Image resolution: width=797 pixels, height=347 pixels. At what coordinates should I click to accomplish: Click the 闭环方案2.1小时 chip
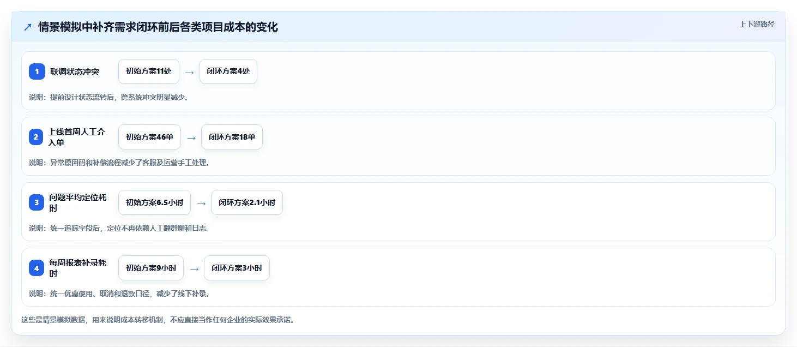click(247, 202)
